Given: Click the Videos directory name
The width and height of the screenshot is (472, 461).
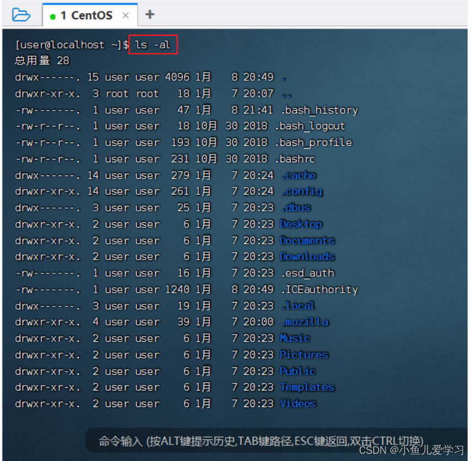Looking at the screenshot, I should [x=298, y=404].
